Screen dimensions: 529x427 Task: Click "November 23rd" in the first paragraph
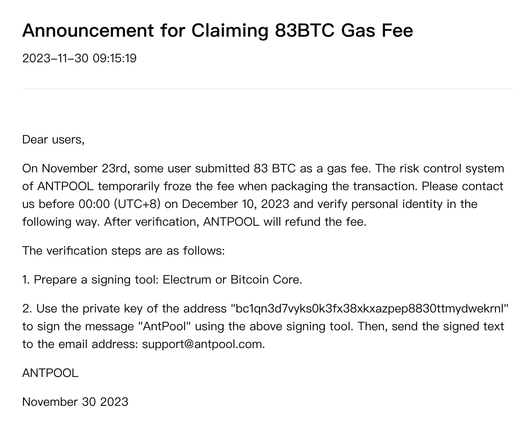(84, 168)
